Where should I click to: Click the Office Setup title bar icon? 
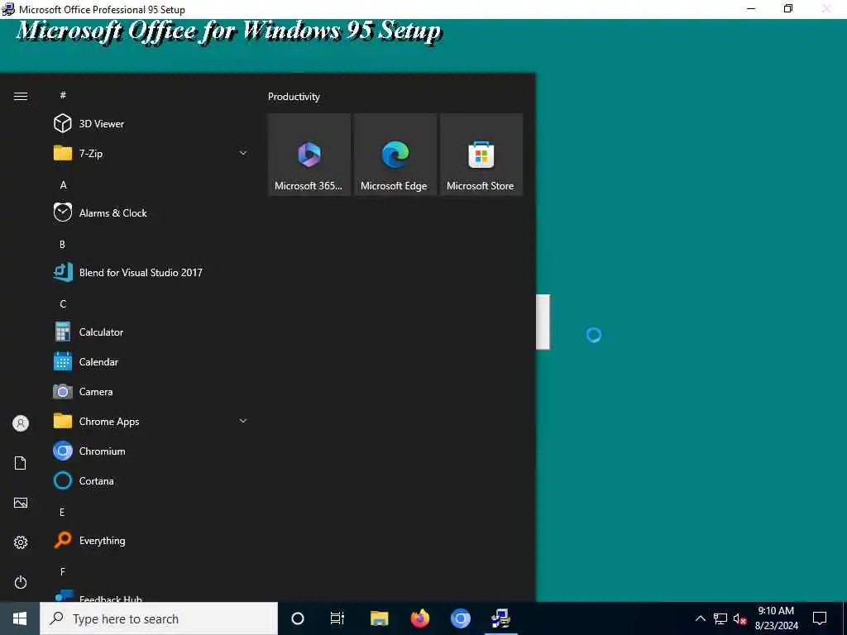pyautogui.click(x=8, y=9)
